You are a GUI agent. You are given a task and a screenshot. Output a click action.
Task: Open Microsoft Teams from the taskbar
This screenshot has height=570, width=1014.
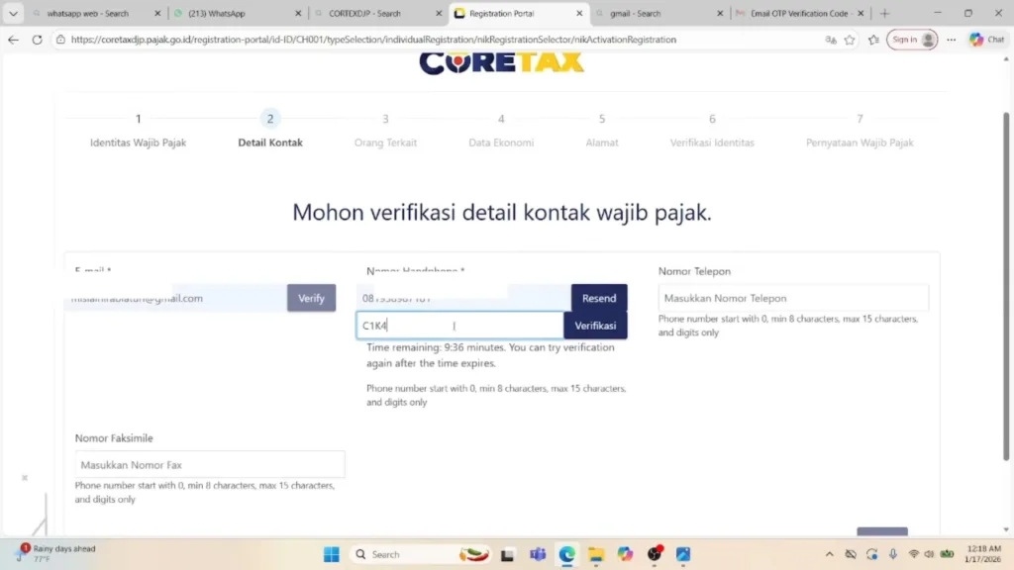click(x=538, y=554)
